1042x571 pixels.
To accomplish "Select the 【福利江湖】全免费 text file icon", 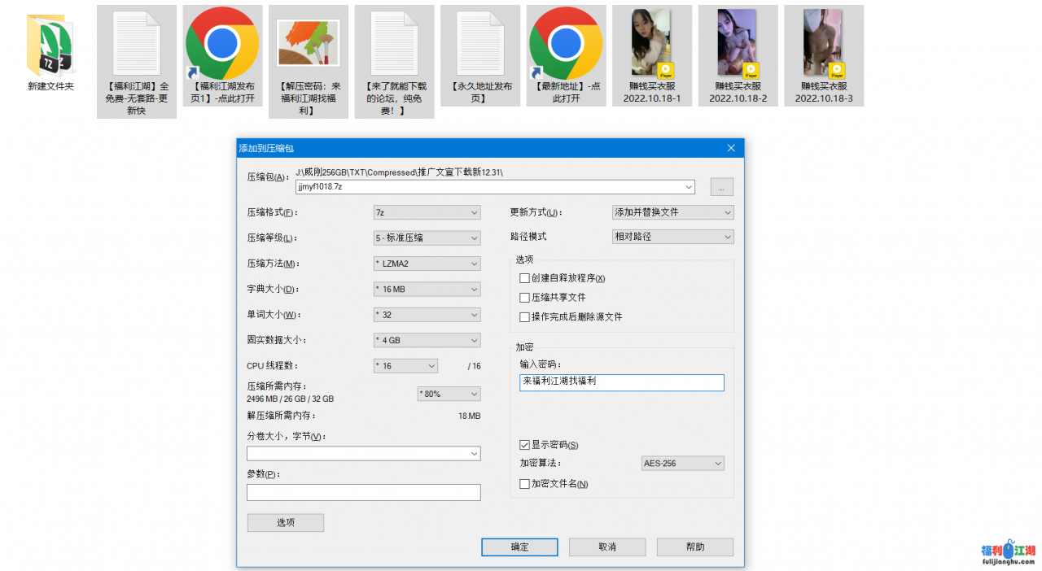I will click(136, 45).
